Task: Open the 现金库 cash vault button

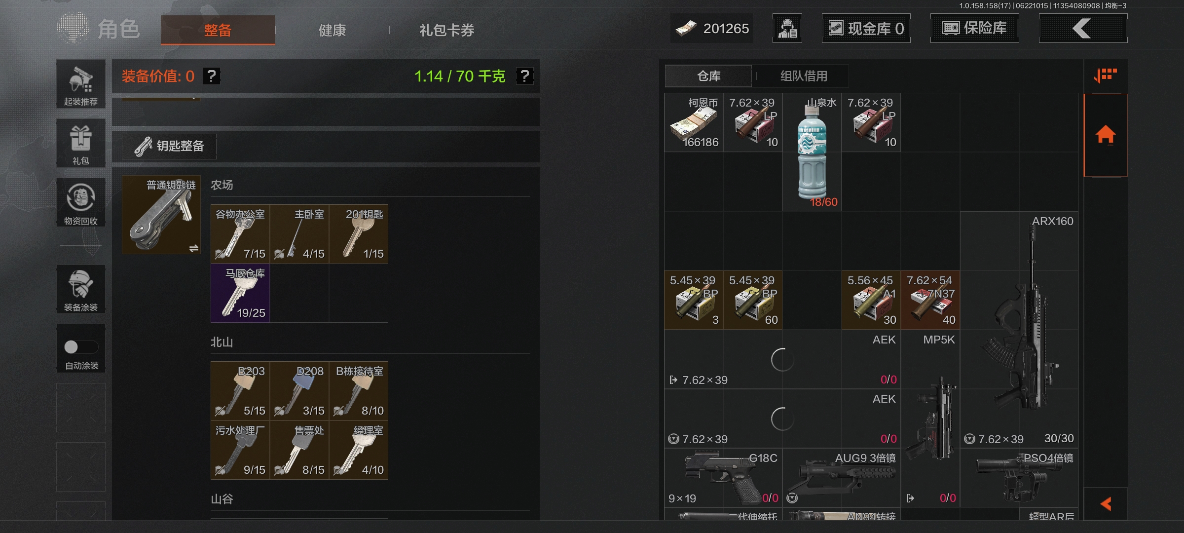Action: coord(866,28)
